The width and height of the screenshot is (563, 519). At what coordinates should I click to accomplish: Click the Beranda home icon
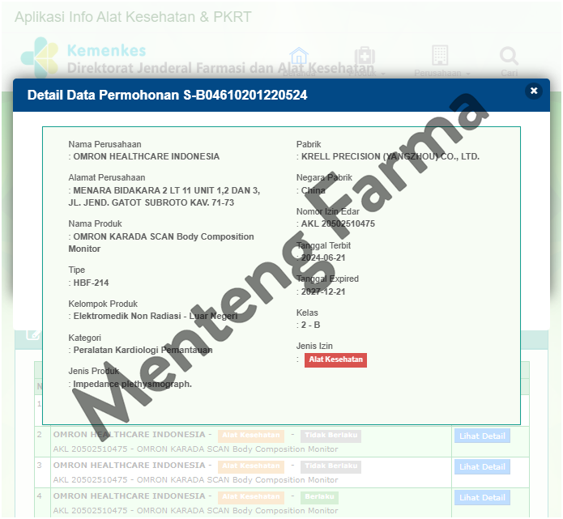coord(299,57)
